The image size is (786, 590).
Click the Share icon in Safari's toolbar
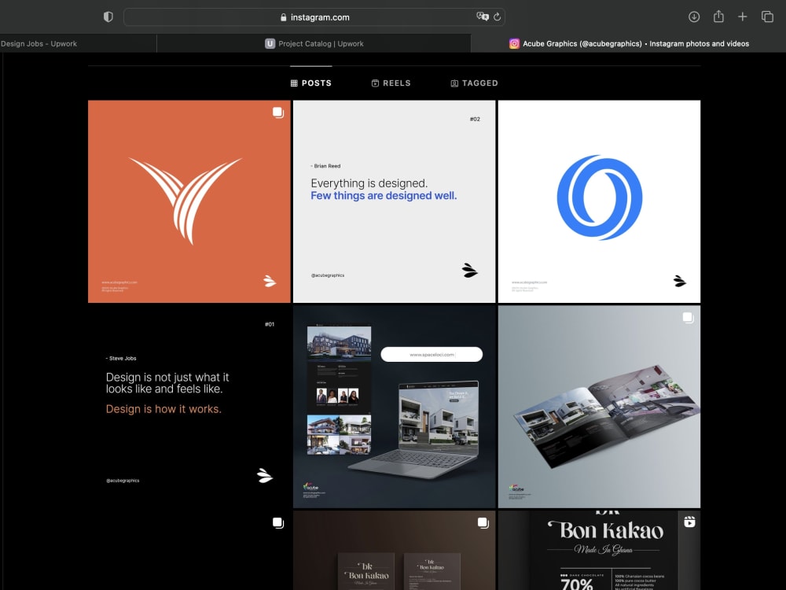point(718,17)
